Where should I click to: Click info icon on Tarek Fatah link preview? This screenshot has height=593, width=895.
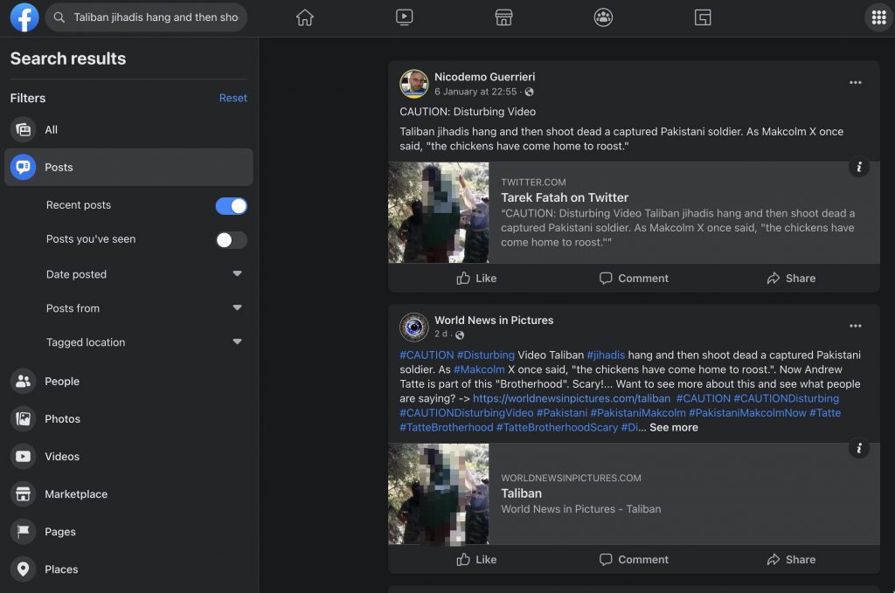pos(858,167)
